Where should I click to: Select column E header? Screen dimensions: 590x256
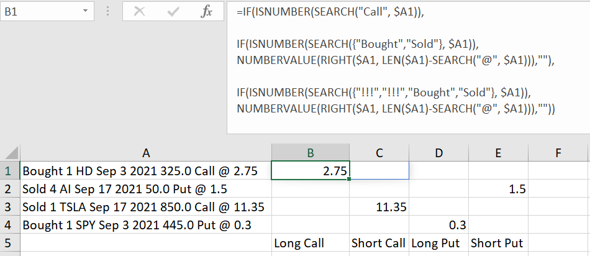(x=498, y=152)
